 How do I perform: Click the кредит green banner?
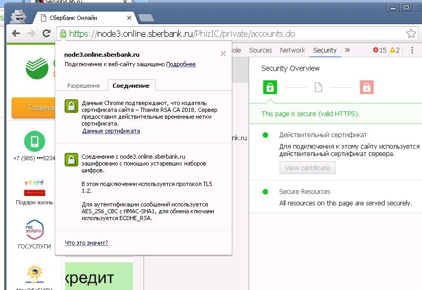(99, 276)
